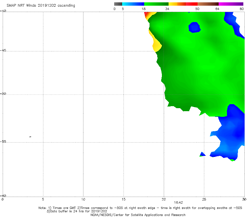Click the magenta-purple segment of the color bar

coord(231,4)
